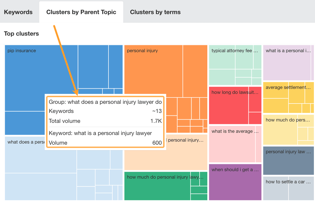This screenshot has width=315, height=204.
Task: Click the tooltip keyword what is a personal injury lawyer
Action: (100, 133)
